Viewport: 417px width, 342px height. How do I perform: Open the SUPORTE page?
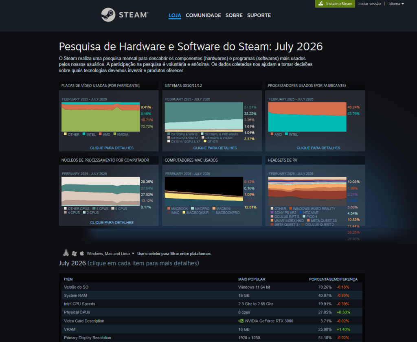[x=259, y=15]
